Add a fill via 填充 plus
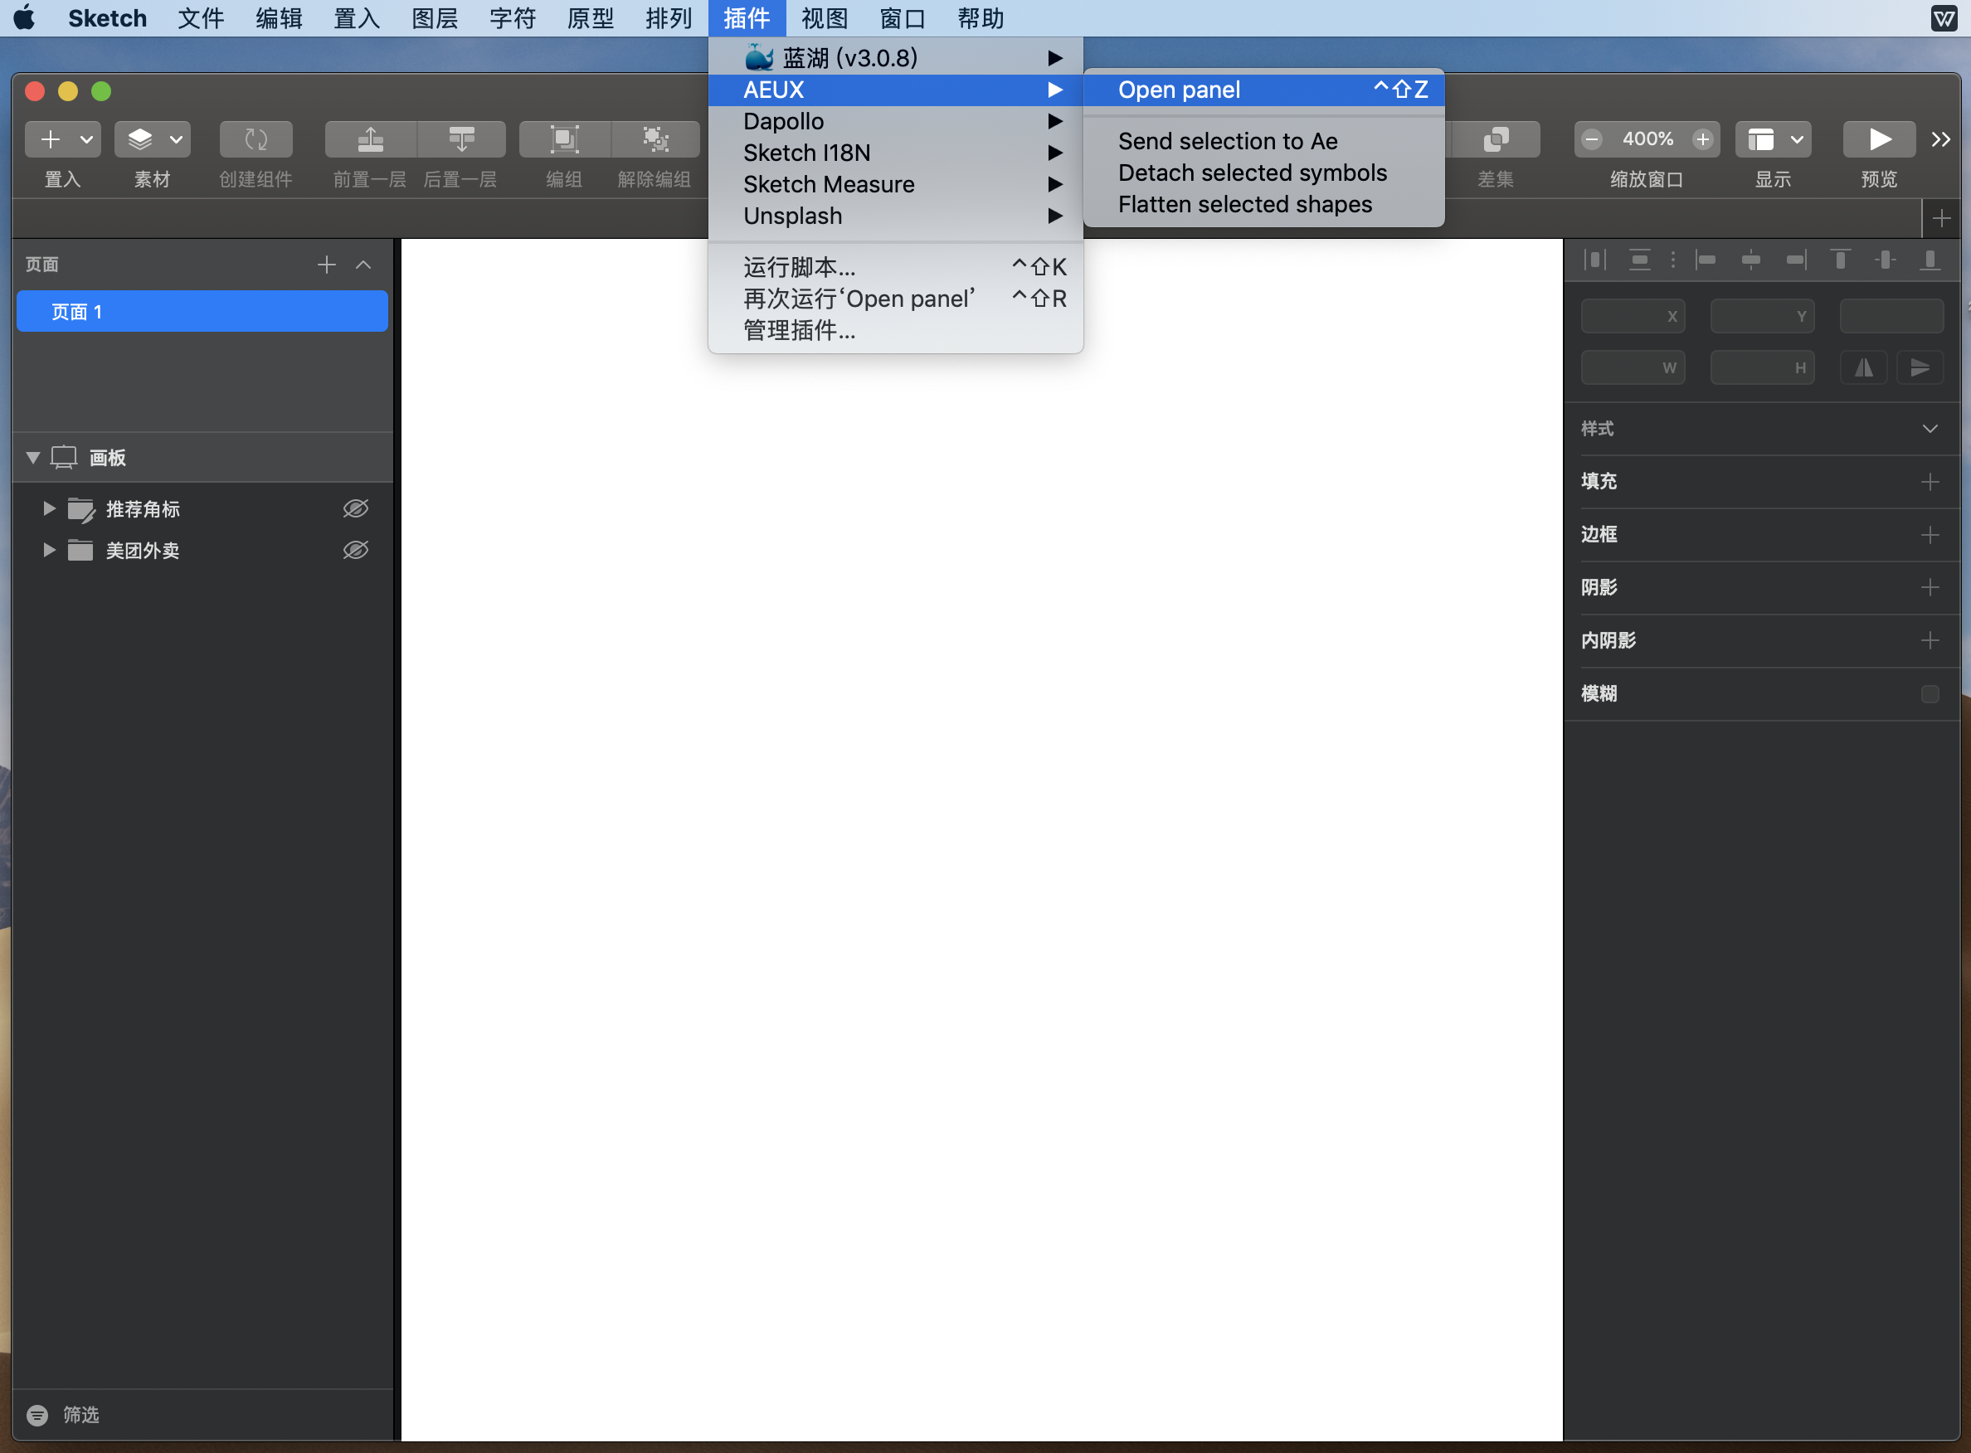Screen dimensions: 1971x1453 1930,482
